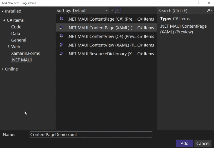Click the Add button
Screen dimensions: 214x148
point(185,143)
